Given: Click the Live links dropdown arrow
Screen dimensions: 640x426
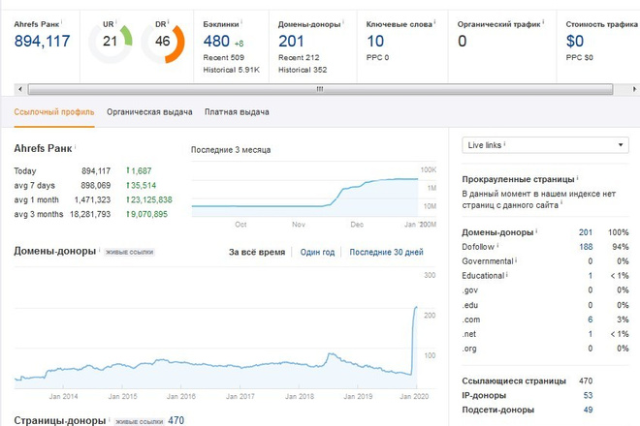Looking at the screenshot, I should coord(621,145).
